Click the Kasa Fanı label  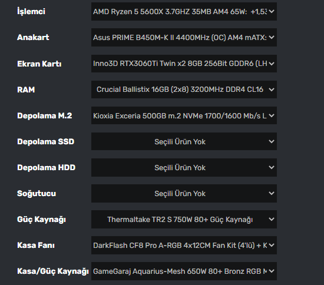point(36,246)
